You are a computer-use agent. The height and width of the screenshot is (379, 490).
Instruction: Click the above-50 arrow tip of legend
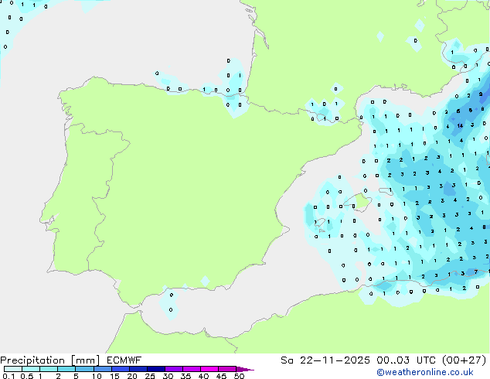pos(245,369)
